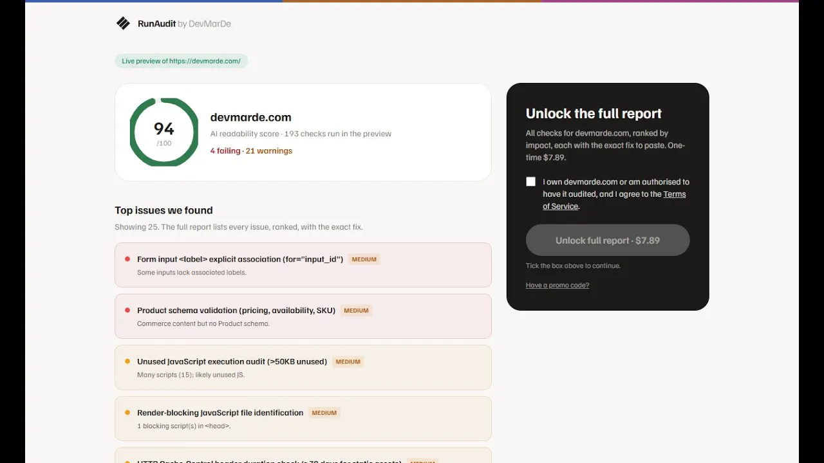Click the 'Unlock the full report' heading
The width and height of the screenshot is (824, 463).
click(x=594, y=114)
